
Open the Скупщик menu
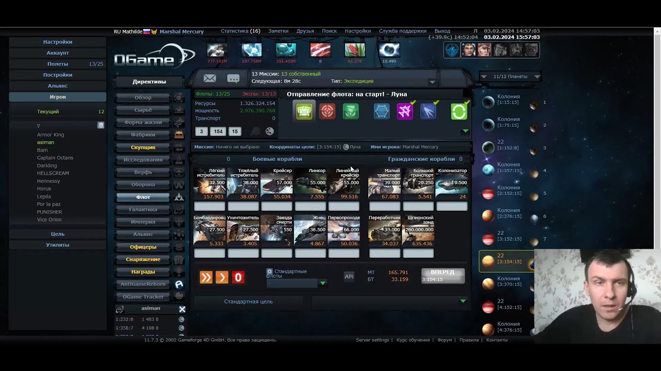(143, 147)
